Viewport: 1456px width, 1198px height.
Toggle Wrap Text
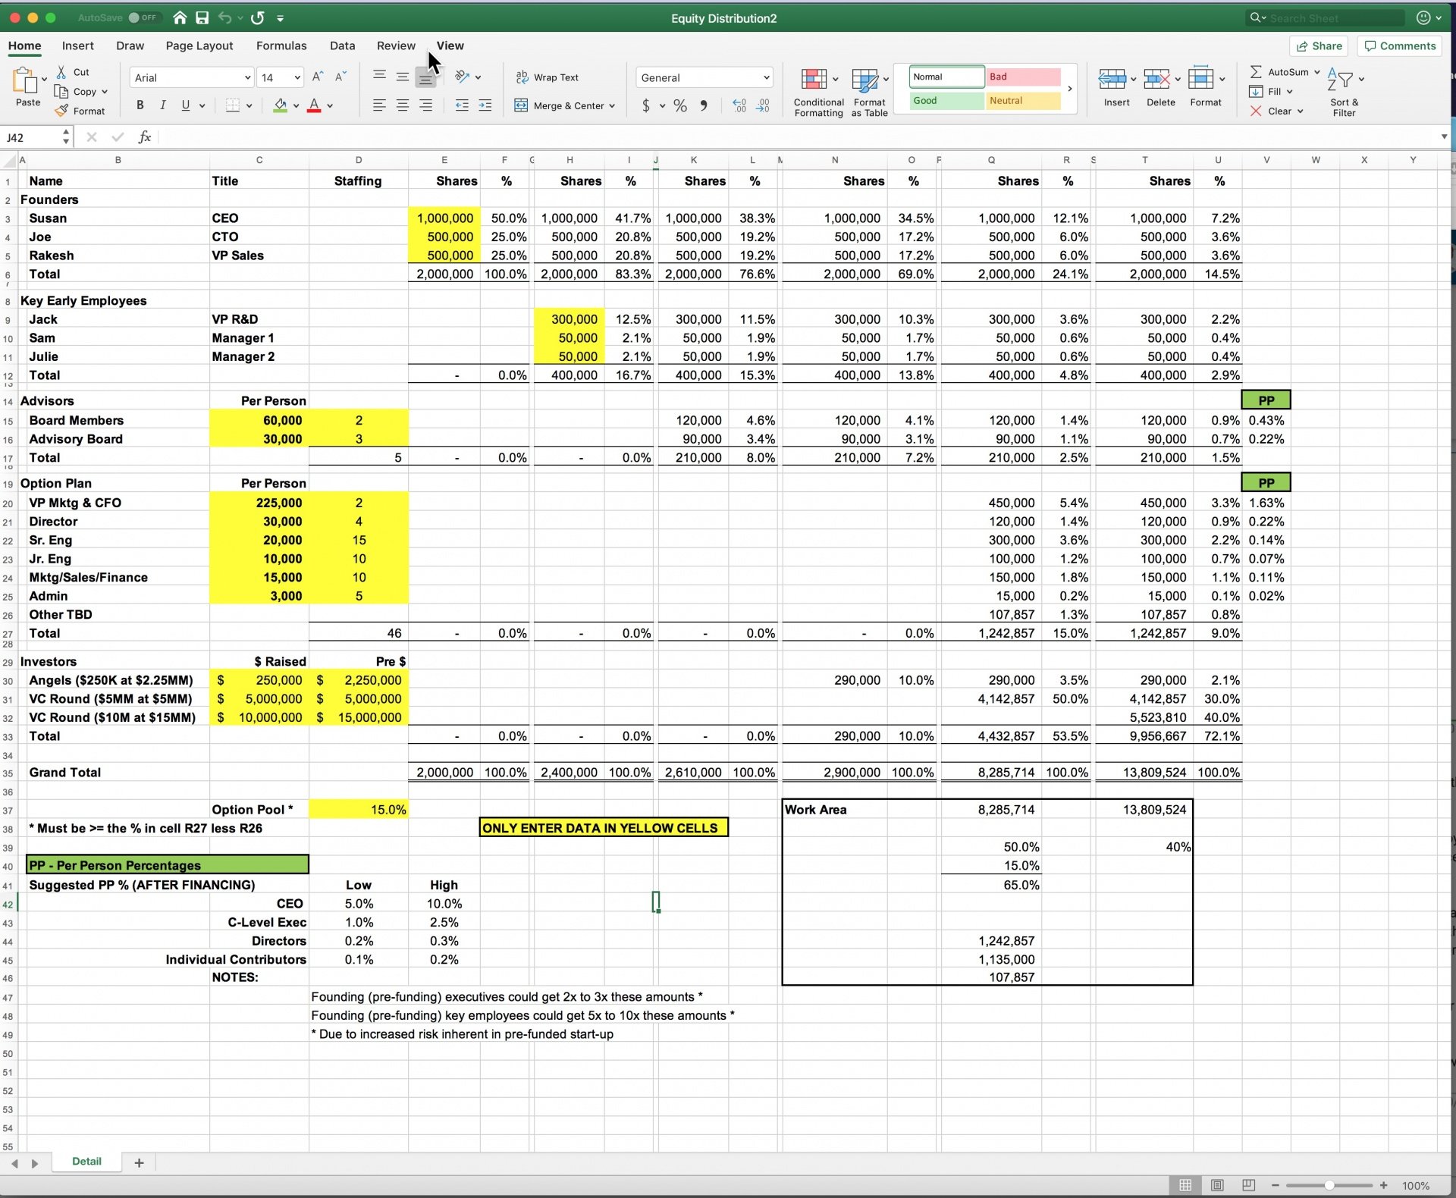click(548, 77)
